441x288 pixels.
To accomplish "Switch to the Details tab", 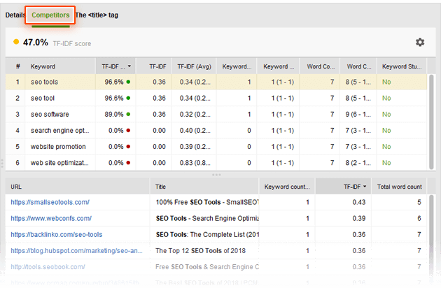I will 15,15.
